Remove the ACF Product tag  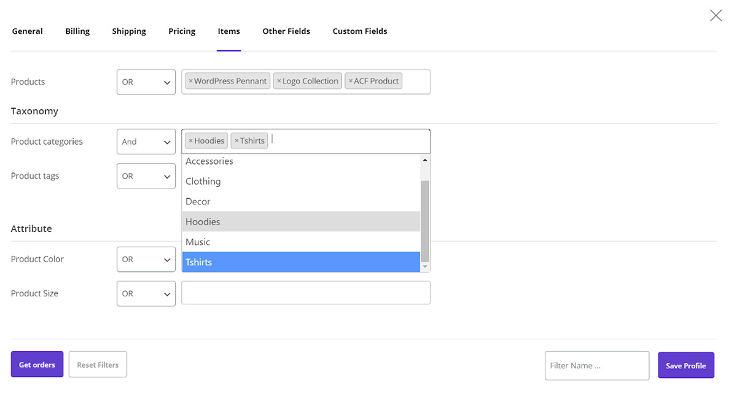point(351,82)
